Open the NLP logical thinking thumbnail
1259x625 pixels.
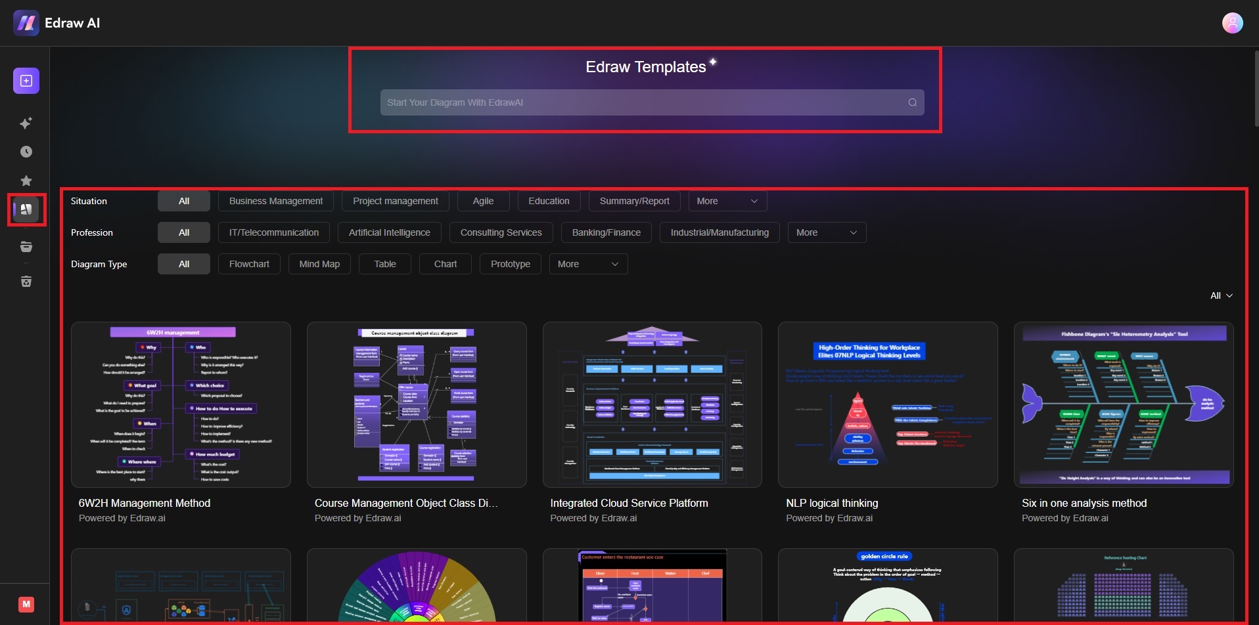888,404
